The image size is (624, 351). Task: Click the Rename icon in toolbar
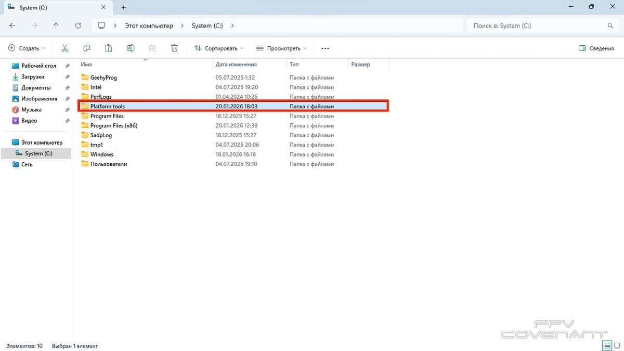(x=131, y=48)
